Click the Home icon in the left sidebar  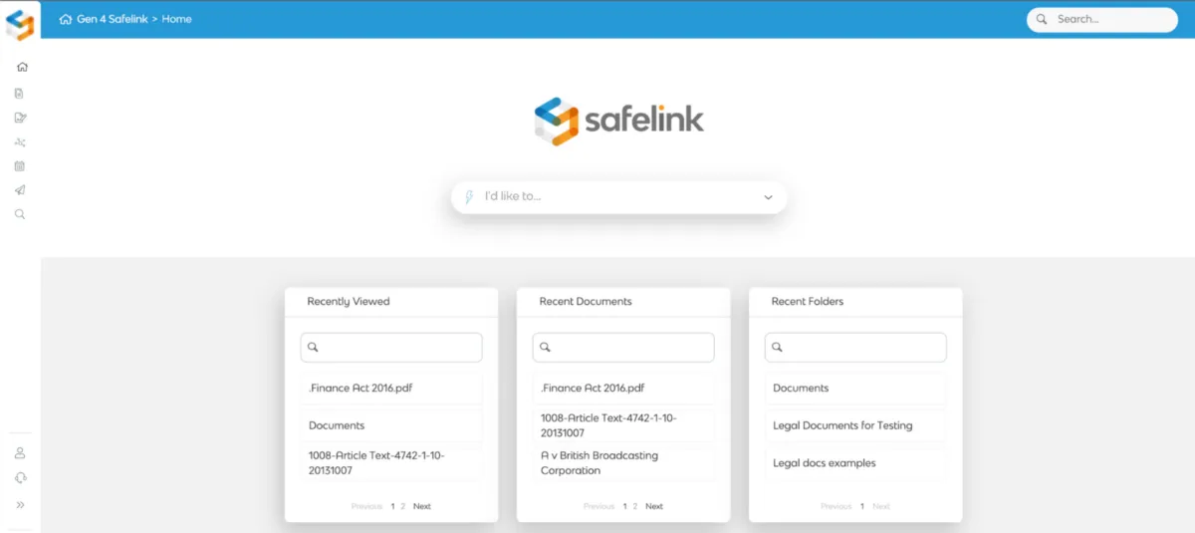coord(22,68)
